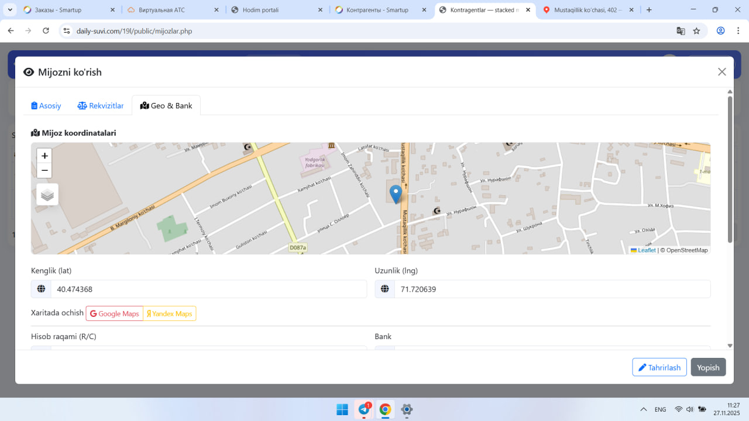This screenshot has height=421, width=749.
Task: Reload the page in browser
Action: pos(46,31)
